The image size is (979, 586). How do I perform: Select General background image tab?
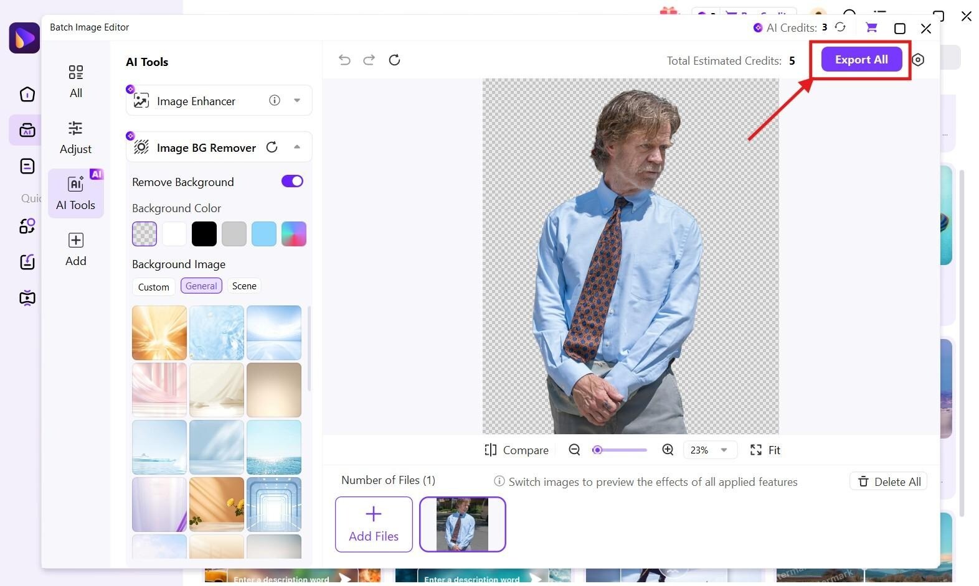(x=201, y=286)
